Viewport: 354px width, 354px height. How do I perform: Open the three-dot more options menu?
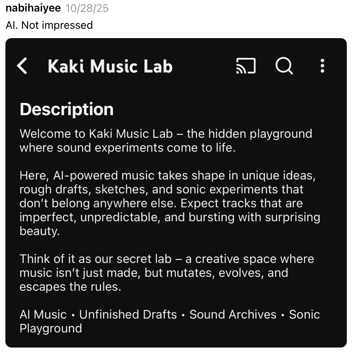click(x=322, y=66)
